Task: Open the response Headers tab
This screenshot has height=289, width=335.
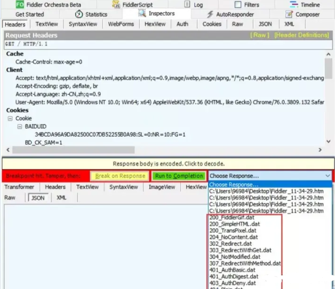Action: pyautogui.click(x=55, y=187)
